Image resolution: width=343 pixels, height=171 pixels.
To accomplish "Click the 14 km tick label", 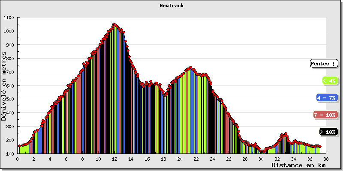I will pyautogui.click(x=131, y=159).
